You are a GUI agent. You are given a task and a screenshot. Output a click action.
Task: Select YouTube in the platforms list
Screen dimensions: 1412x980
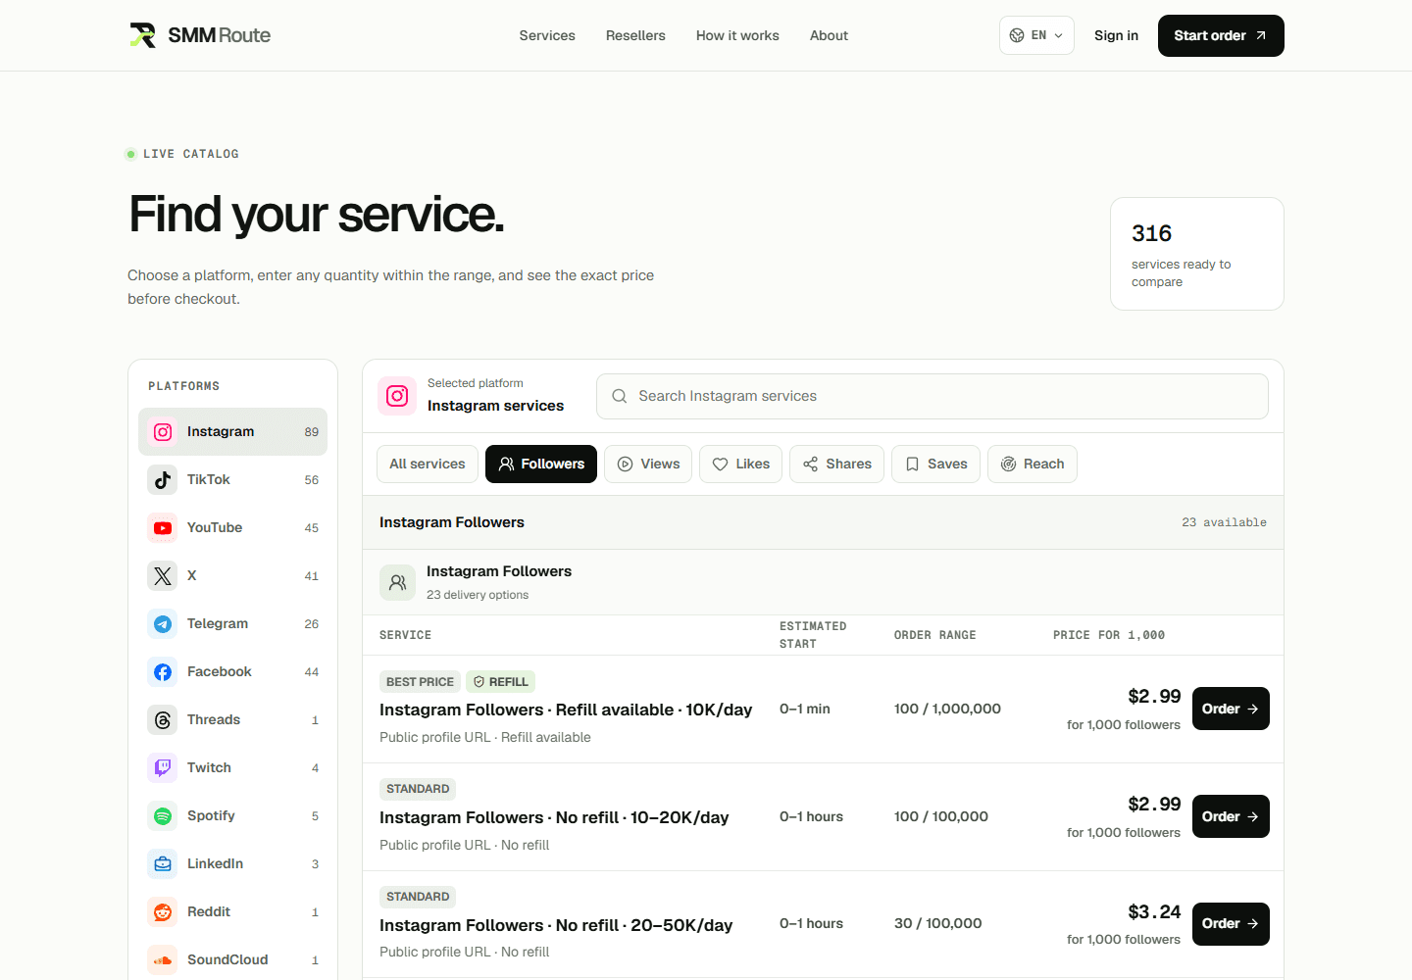pyautogui.click(x=232, y=528)
